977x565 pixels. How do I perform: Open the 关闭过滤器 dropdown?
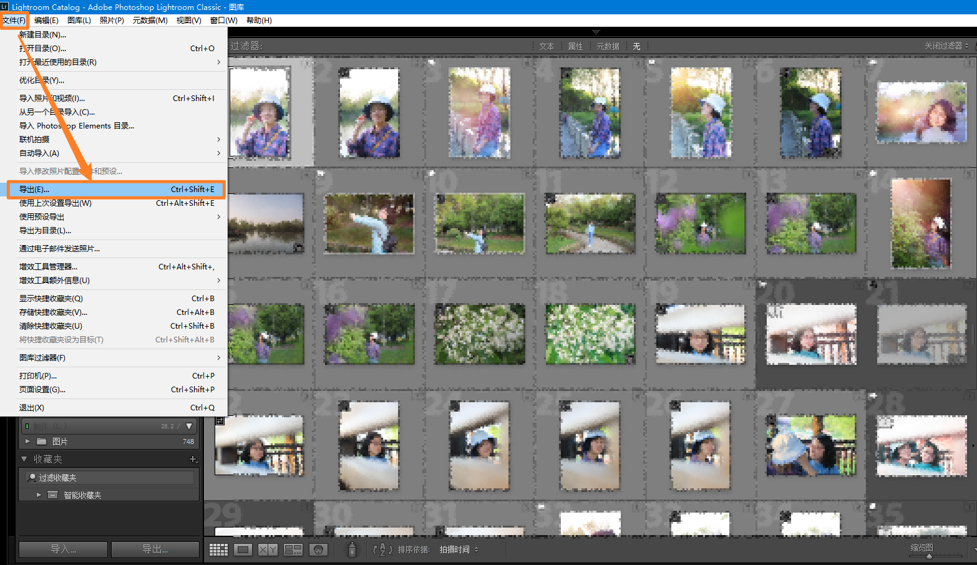coord(946,46)
